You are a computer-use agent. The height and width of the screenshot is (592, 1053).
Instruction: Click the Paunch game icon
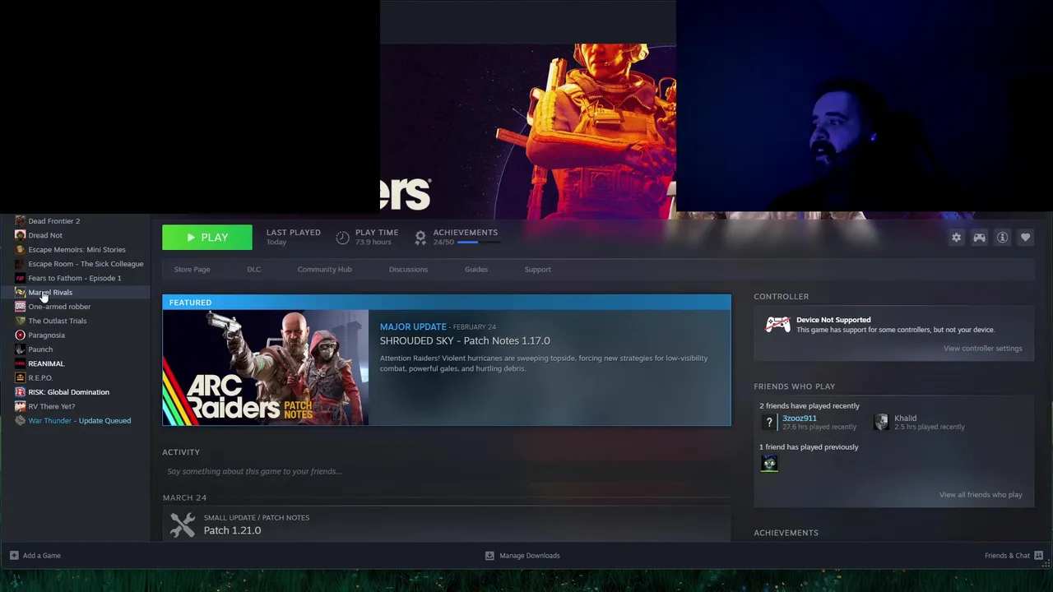pyautogui.click(x=21, y=349)
